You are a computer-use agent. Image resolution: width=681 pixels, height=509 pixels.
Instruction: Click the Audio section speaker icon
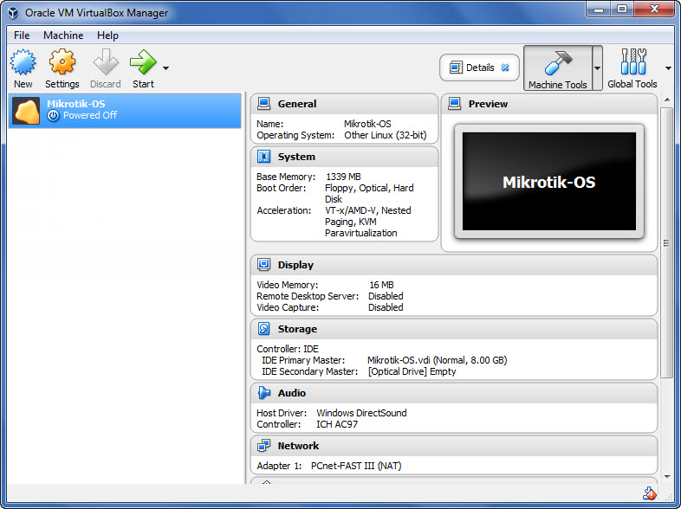pos(263,393)
